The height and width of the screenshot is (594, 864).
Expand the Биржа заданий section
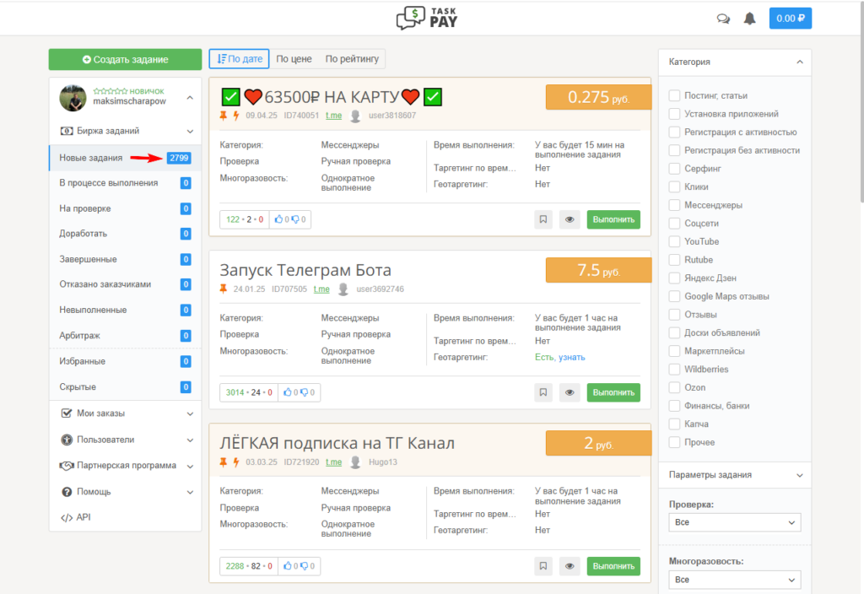pyautogui.click(x=126, y=131)
